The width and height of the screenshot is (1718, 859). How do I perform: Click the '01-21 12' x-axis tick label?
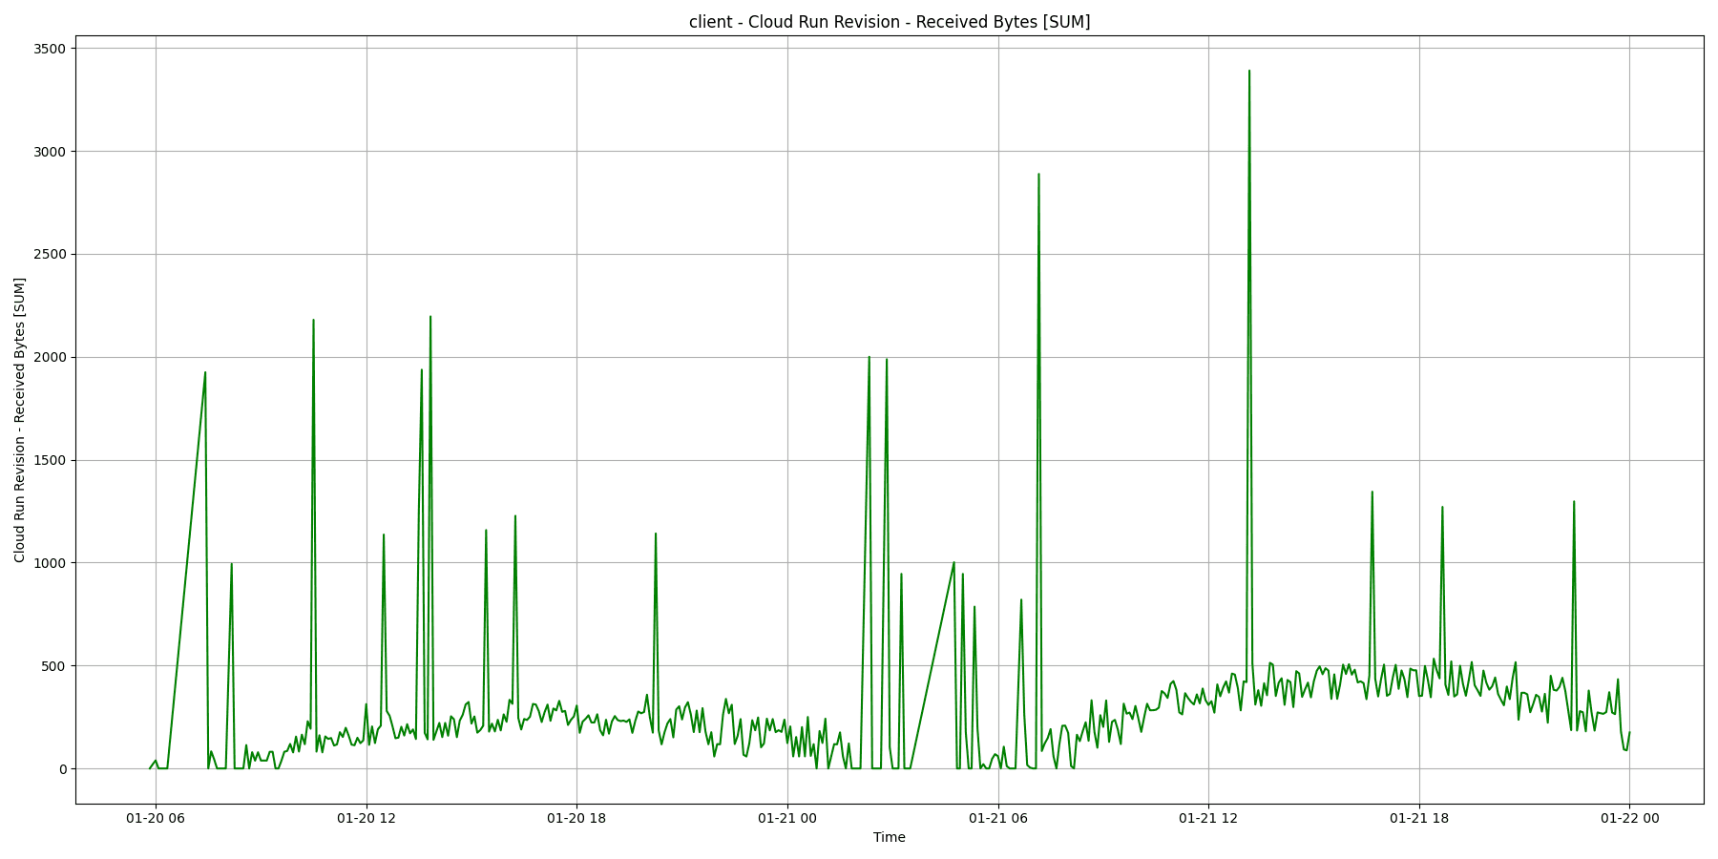coord(1208,818)
